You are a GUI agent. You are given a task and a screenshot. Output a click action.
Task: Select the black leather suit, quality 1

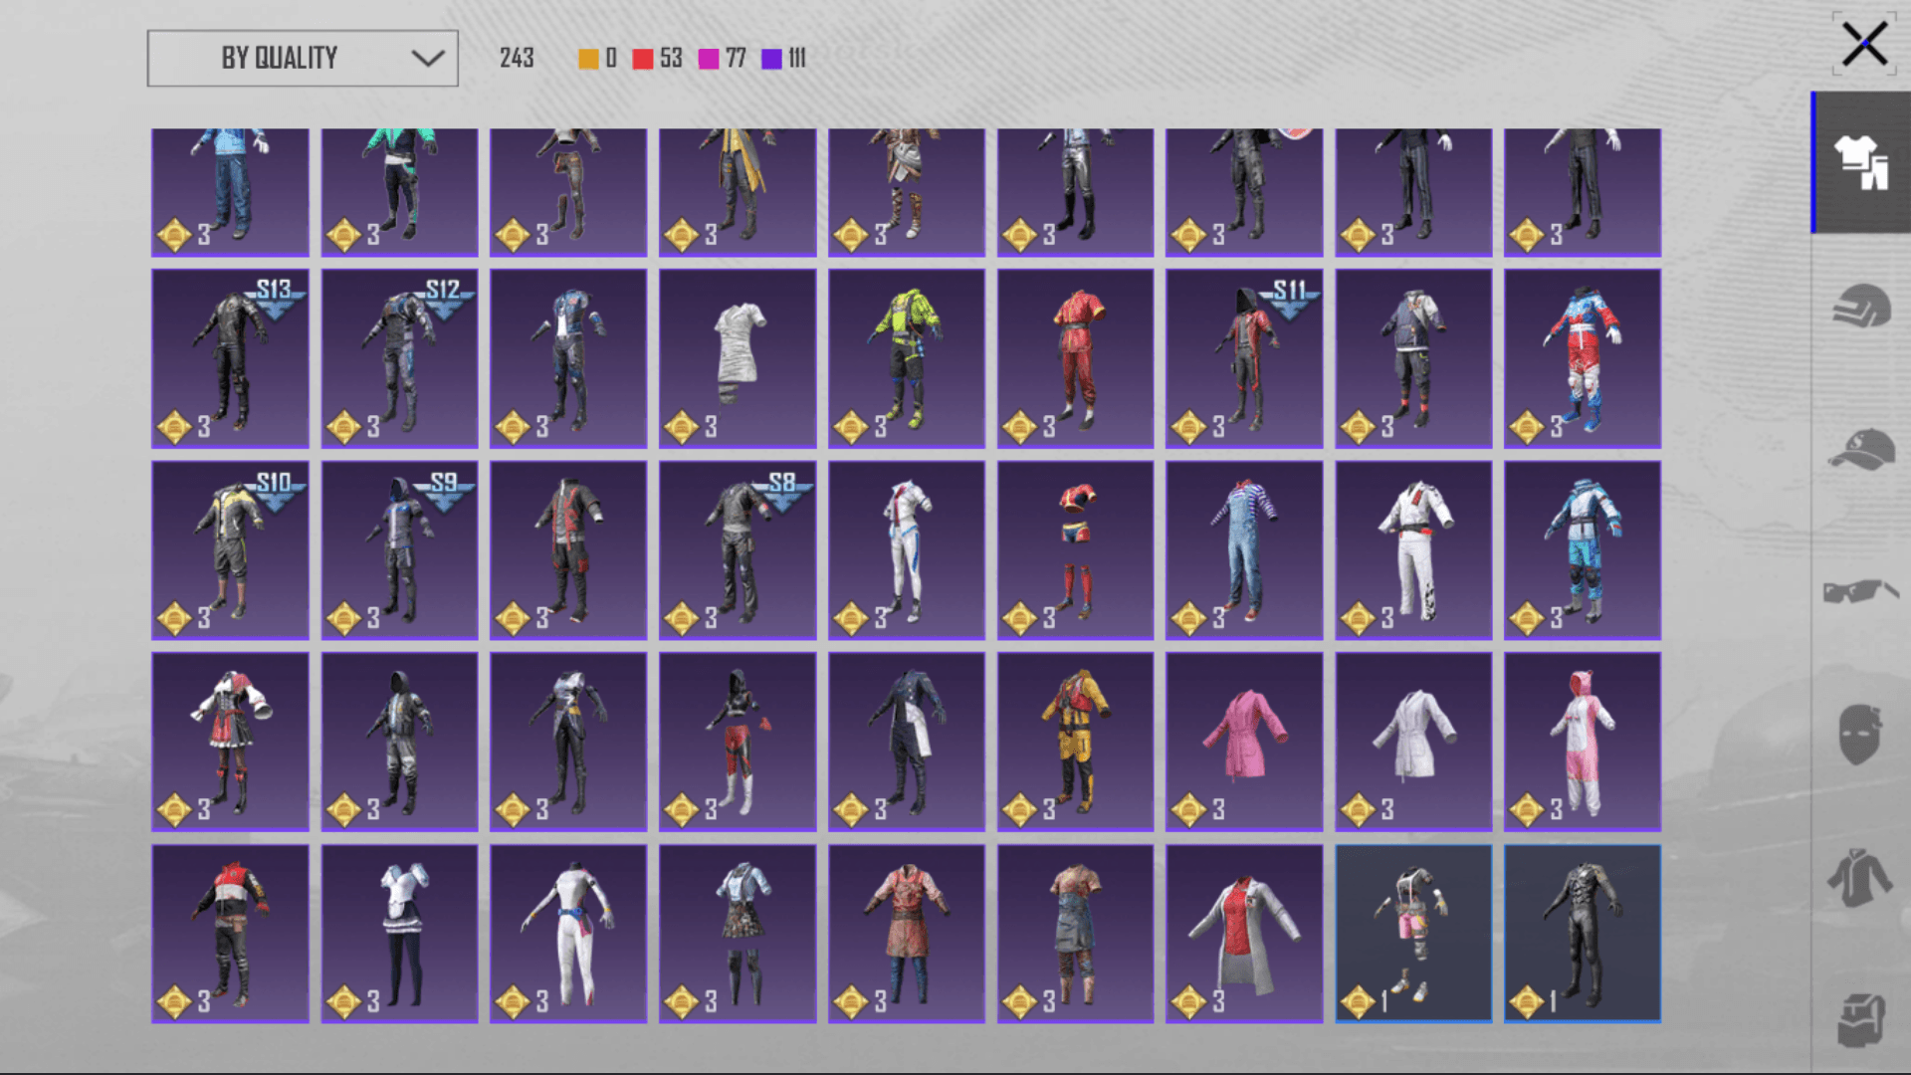(1583, 934)
